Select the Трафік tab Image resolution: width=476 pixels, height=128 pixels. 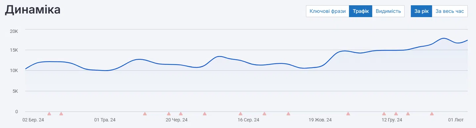point(361,11)
